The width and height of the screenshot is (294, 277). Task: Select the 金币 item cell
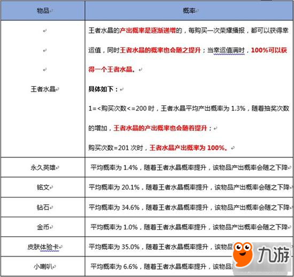(x=43, y=227)
